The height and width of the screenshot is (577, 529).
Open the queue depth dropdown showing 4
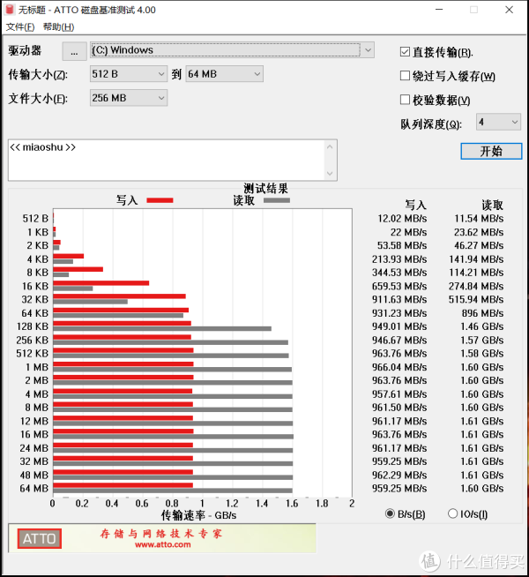tap(498, 122)
